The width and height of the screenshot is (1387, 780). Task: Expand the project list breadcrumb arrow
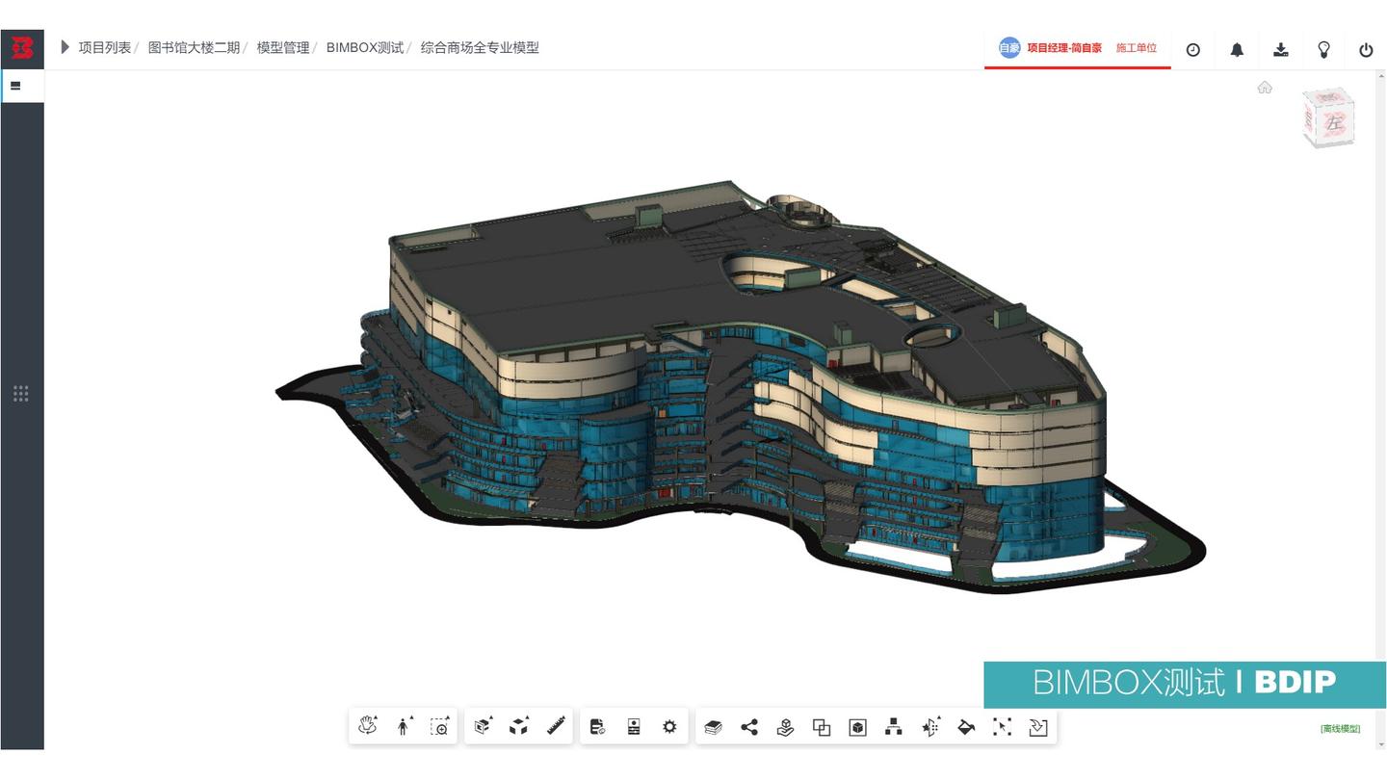pos(64,47)
